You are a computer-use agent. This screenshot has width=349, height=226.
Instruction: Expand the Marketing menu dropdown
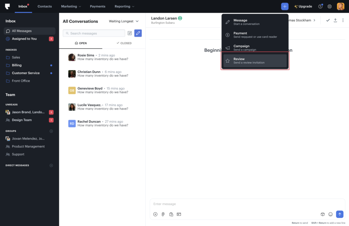click(71, 6)
